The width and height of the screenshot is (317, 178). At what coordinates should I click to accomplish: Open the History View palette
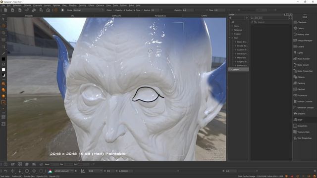coord(301,35)
